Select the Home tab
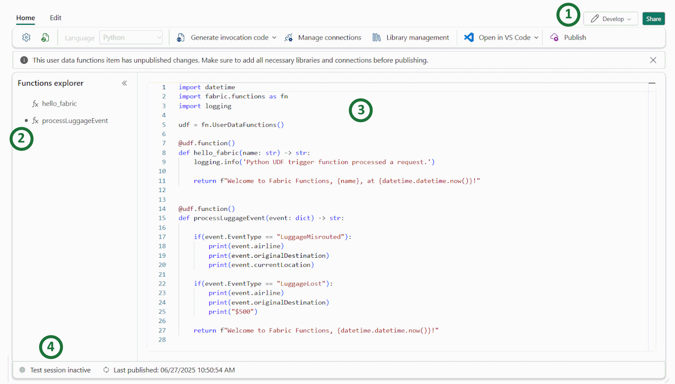 click(26, 17)
